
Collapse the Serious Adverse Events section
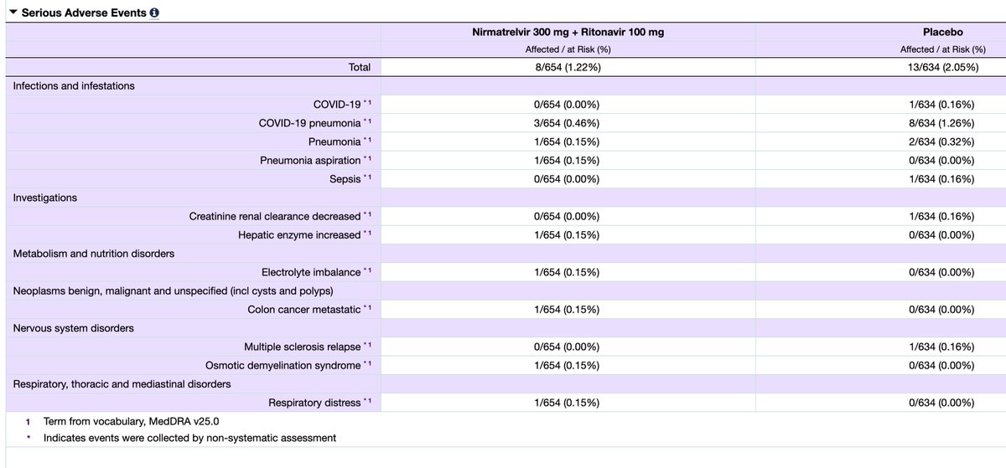tap(13, 13)
